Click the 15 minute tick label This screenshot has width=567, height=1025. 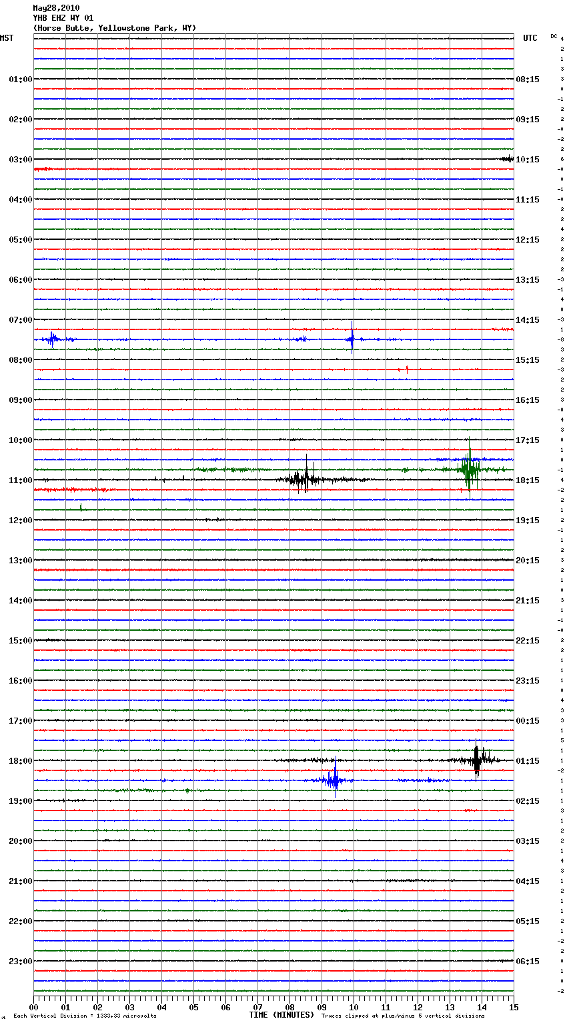click(514, 1007)
